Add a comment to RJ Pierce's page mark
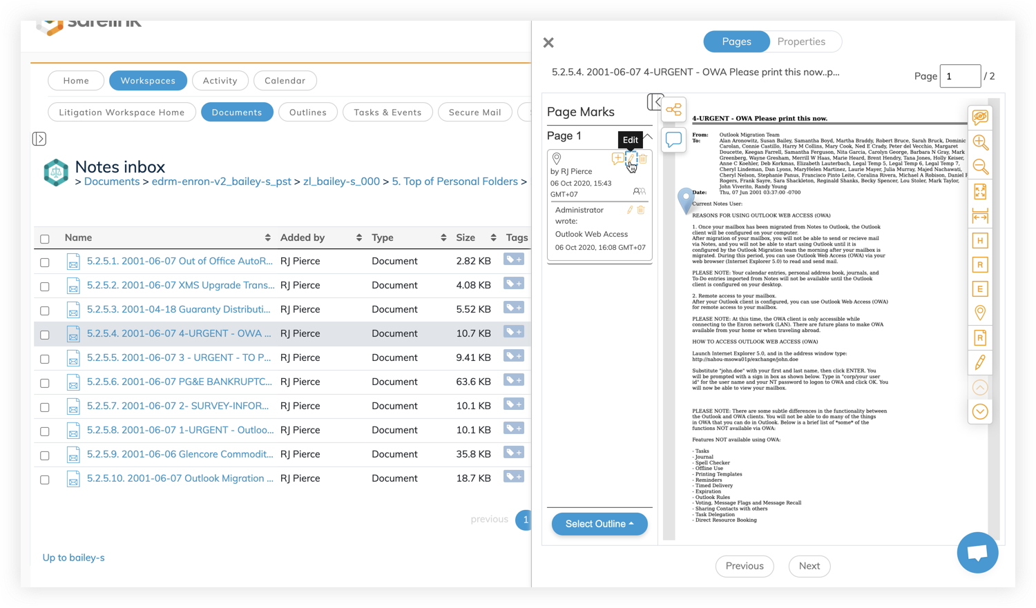1036x608 pixels. coord(617,159)
